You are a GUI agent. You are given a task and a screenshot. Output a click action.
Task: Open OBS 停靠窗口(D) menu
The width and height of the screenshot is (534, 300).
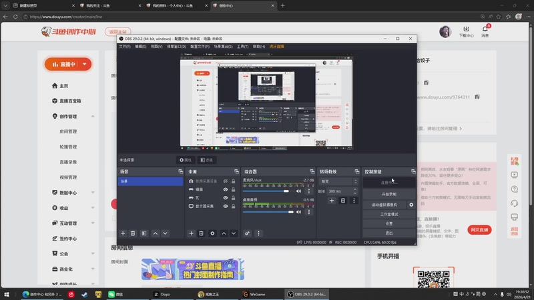coord(176,46)
